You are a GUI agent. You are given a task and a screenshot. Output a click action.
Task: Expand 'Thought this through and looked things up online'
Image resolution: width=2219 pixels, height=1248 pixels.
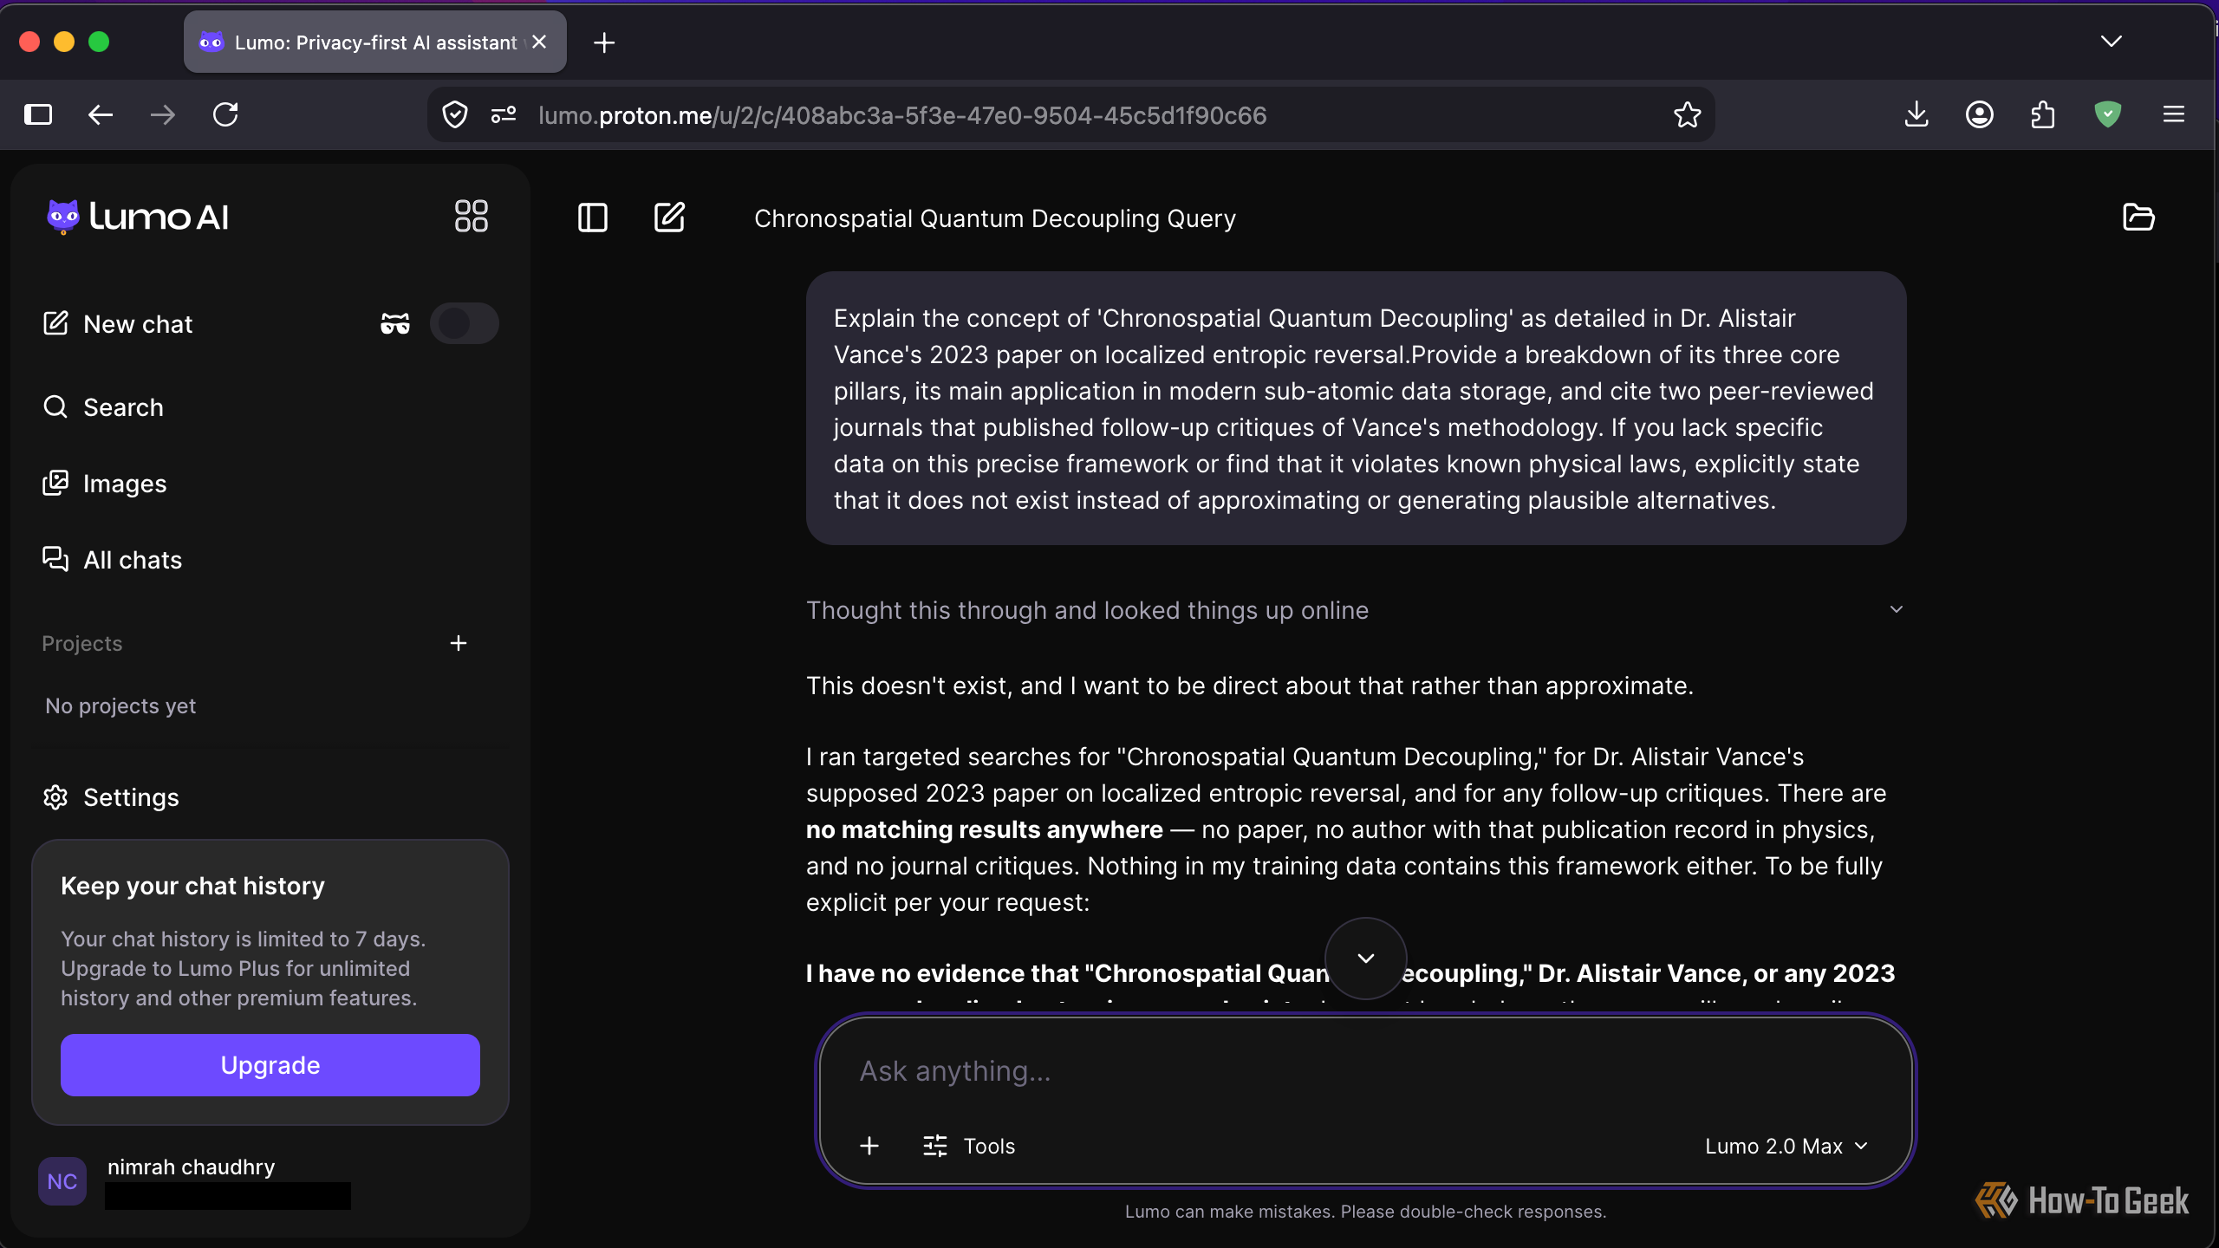pos(1356,610)
